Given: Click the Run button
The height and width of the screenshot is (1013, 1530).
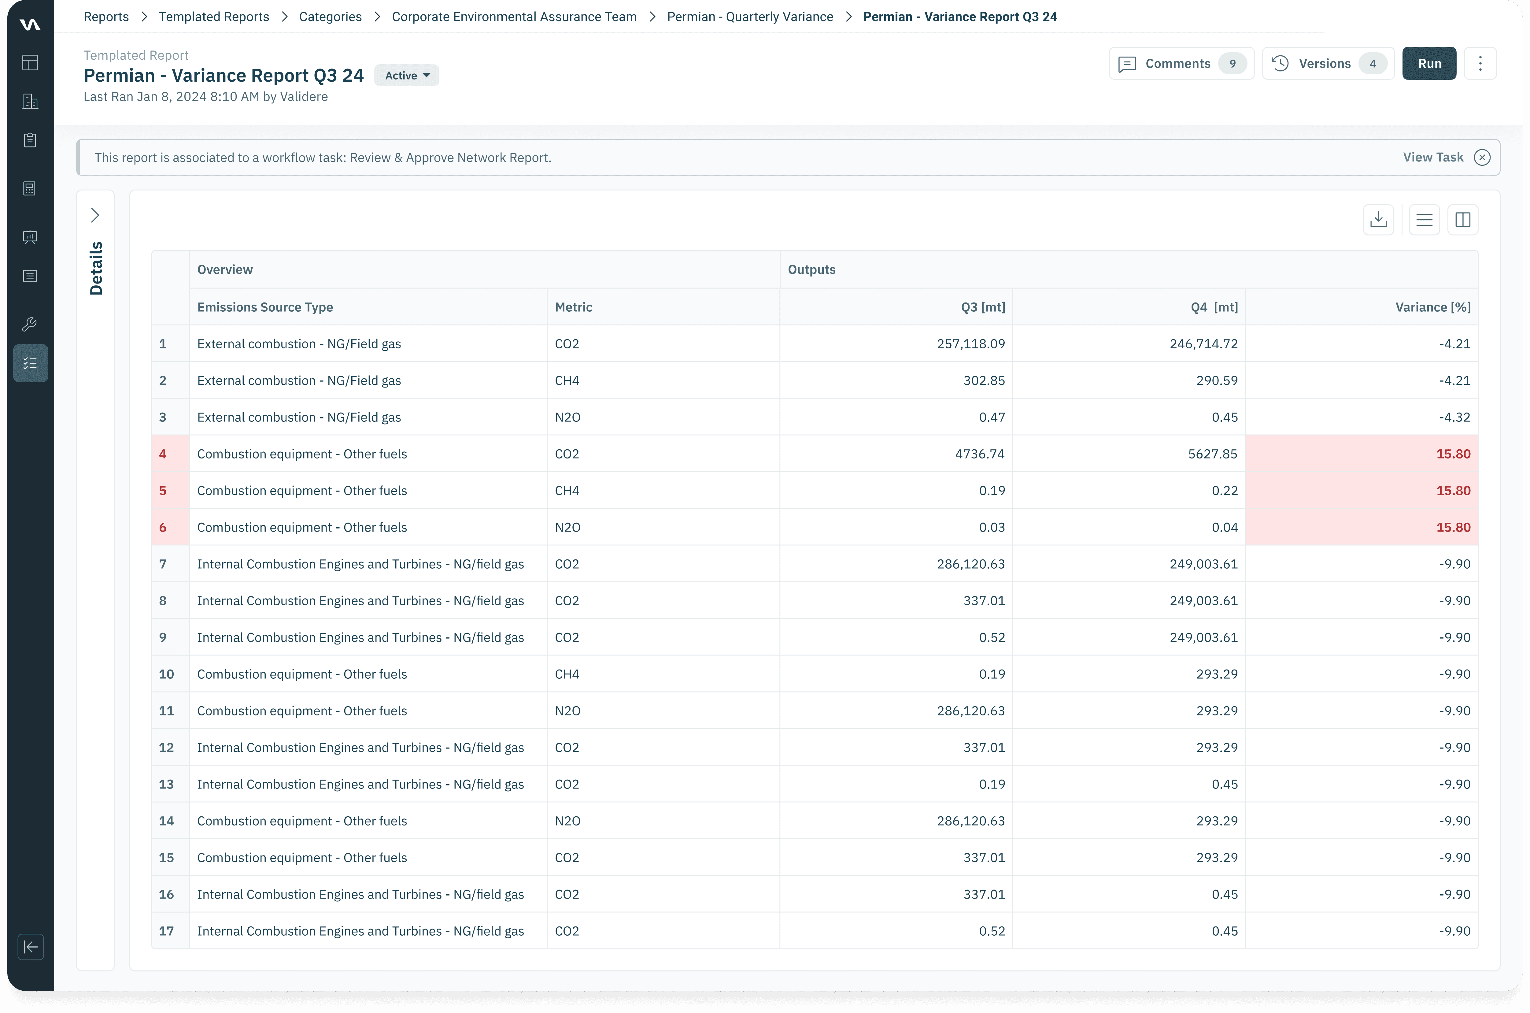Looking at the screenshot, I should point(1429,63).
